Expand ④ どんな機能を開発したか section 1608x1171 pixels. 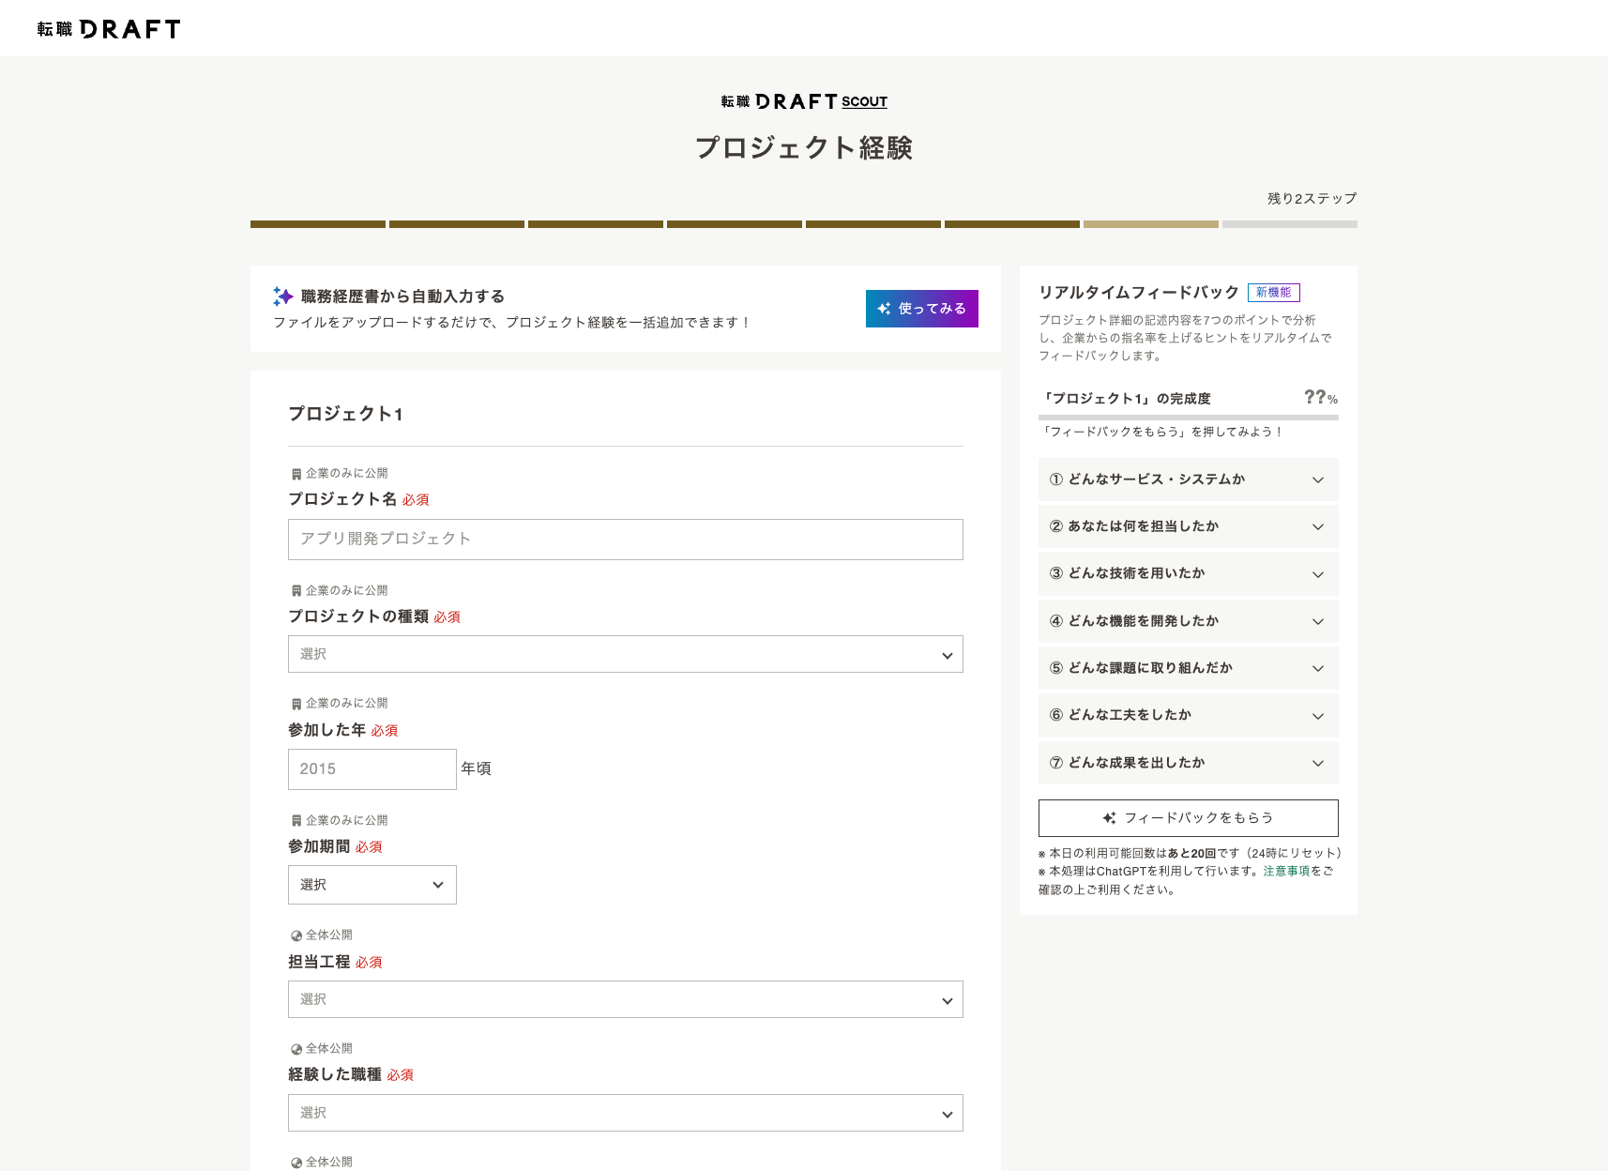click(x=1188, y=621)
